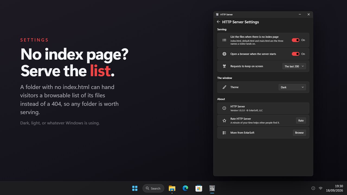
Task: Open the clock showing 19:30 18/09/2026
Action: [335, 188]
